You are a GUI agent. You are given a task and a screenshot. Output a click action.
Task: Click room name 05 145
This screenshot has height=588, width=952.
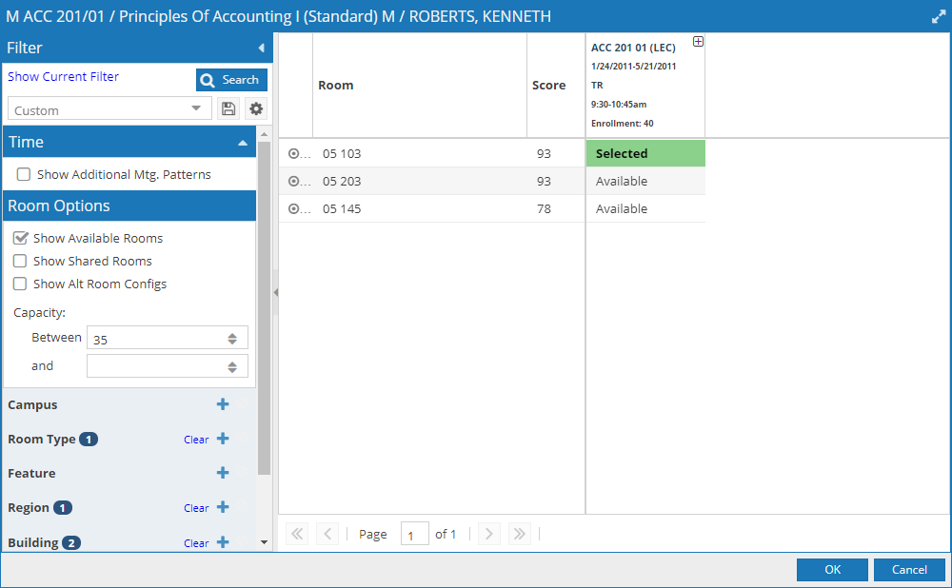[x=342, y=208]
